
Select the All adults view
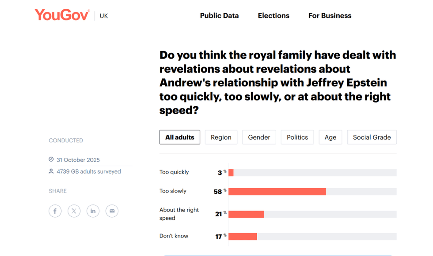click(180, 137)
